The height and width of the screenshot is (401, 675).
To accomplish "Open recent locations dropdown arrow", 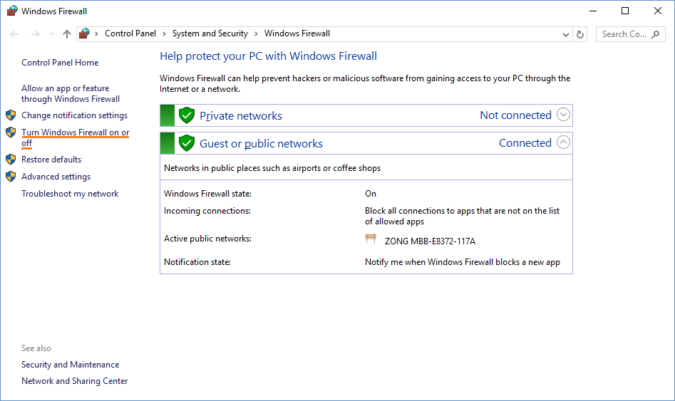I will point(52,34).
